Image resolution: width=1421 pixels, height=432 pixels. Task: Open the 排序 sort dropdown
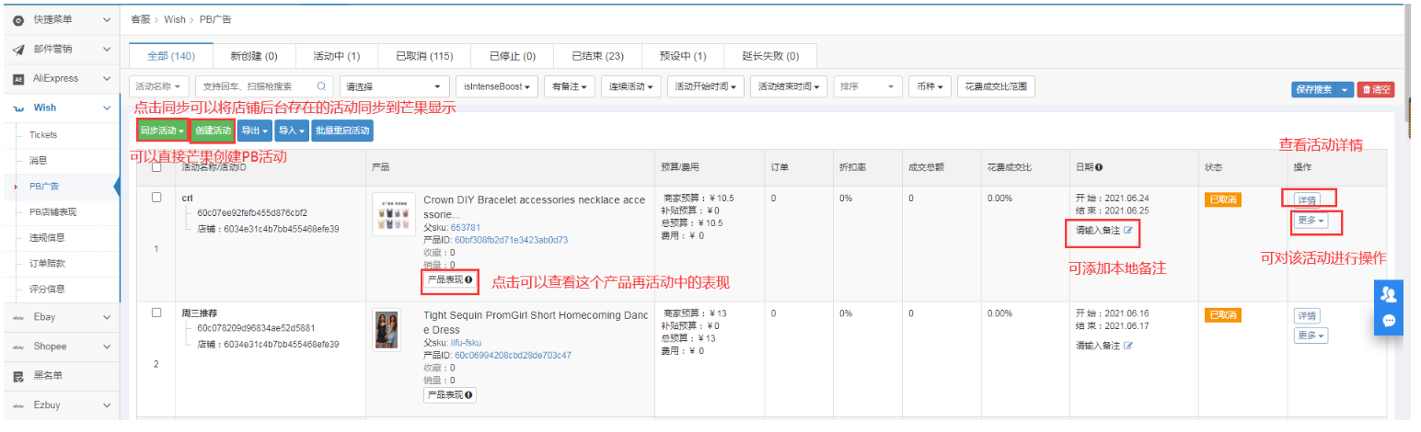pos(868,86)
